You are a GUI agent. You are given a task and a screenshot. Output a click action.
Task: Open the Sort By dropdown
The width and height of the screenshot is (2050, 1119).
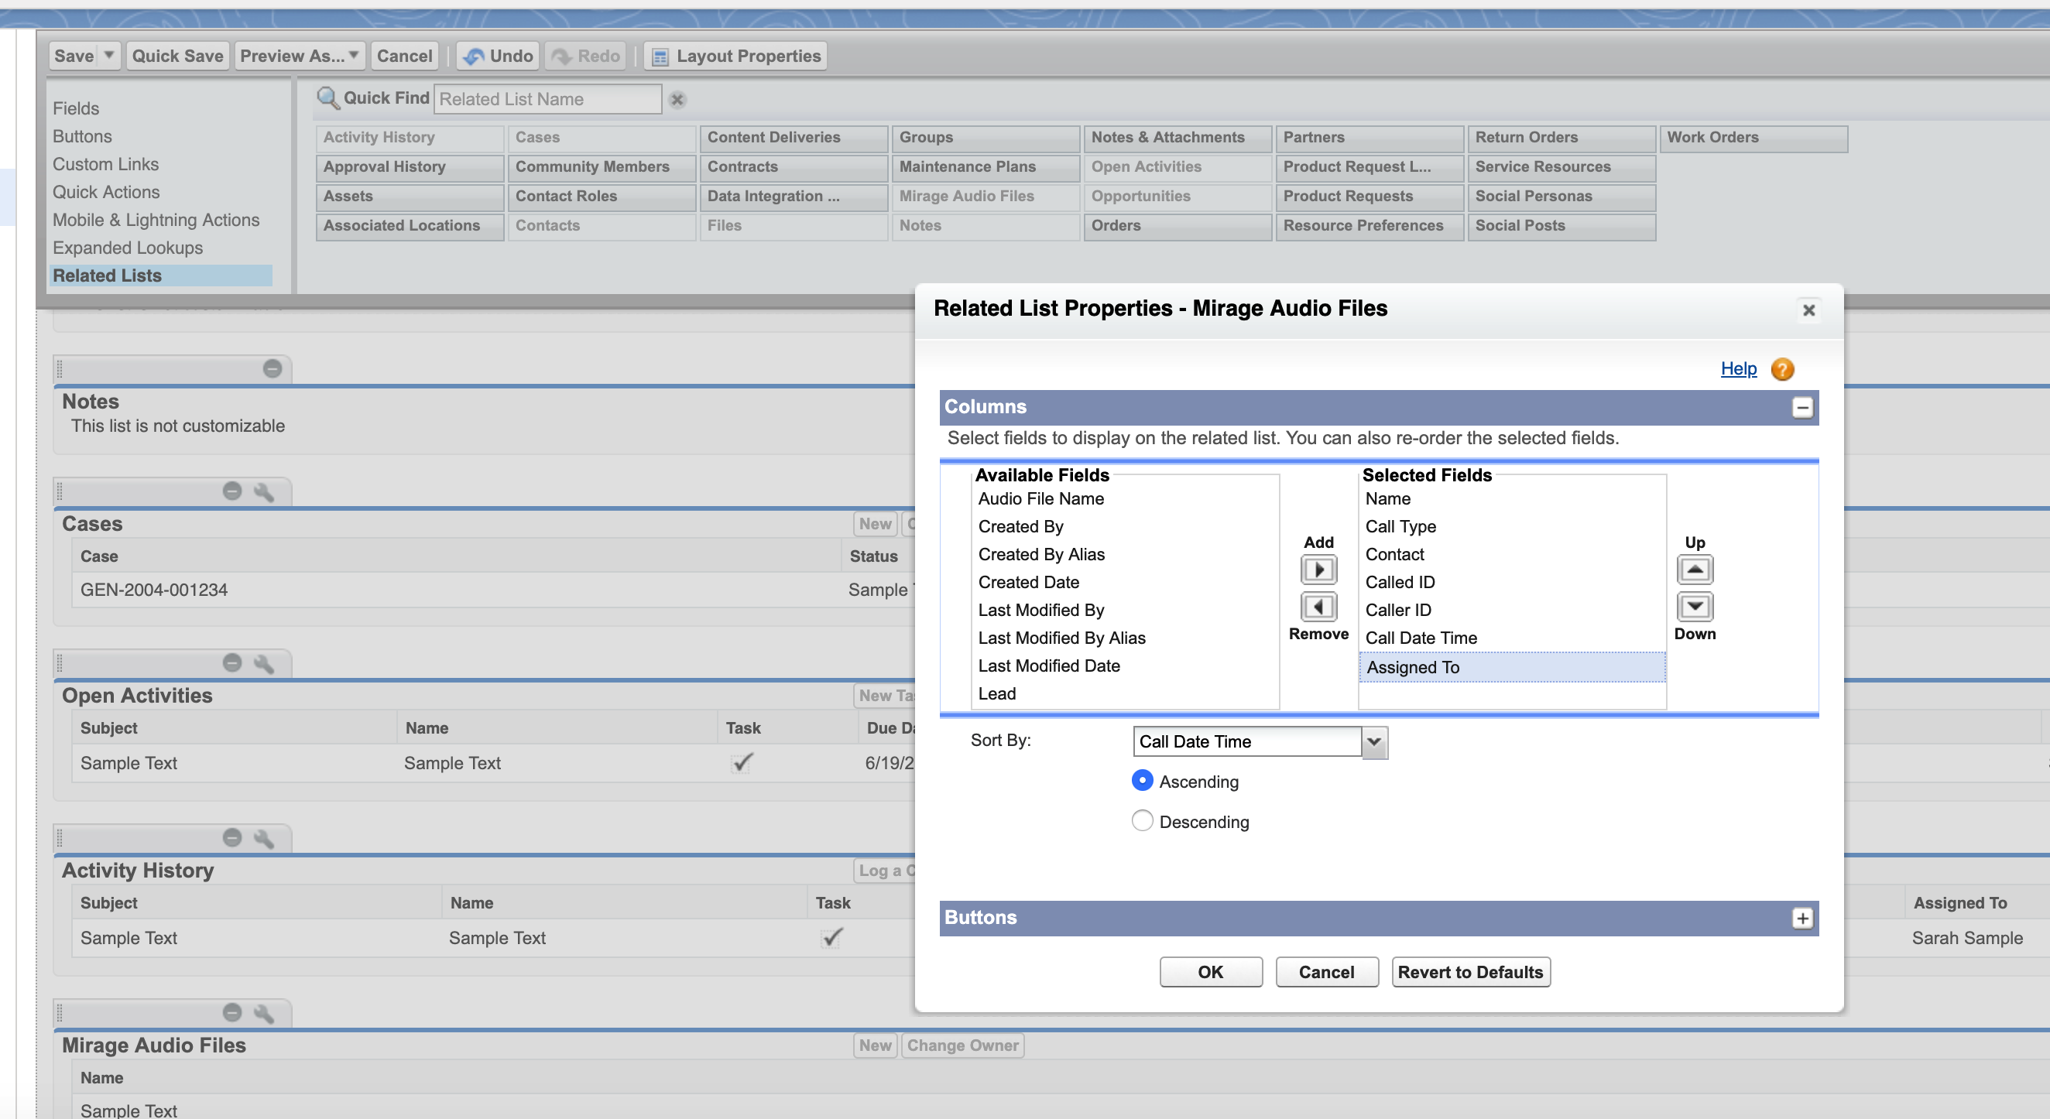pos(1373,742)
